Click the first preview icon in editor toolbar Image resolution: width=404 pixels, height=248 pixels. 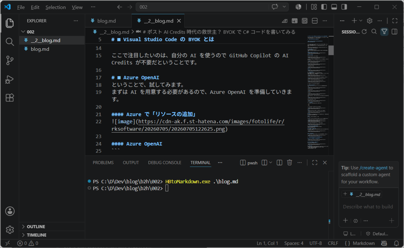pos(295,21)
